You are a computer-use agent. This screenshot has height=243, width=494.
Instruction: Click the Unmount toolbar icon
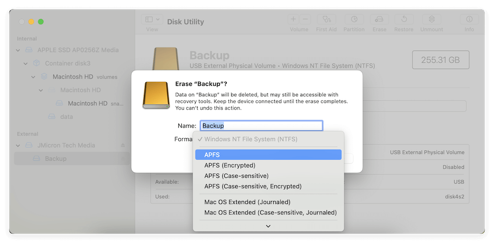(x=432, y=20)
